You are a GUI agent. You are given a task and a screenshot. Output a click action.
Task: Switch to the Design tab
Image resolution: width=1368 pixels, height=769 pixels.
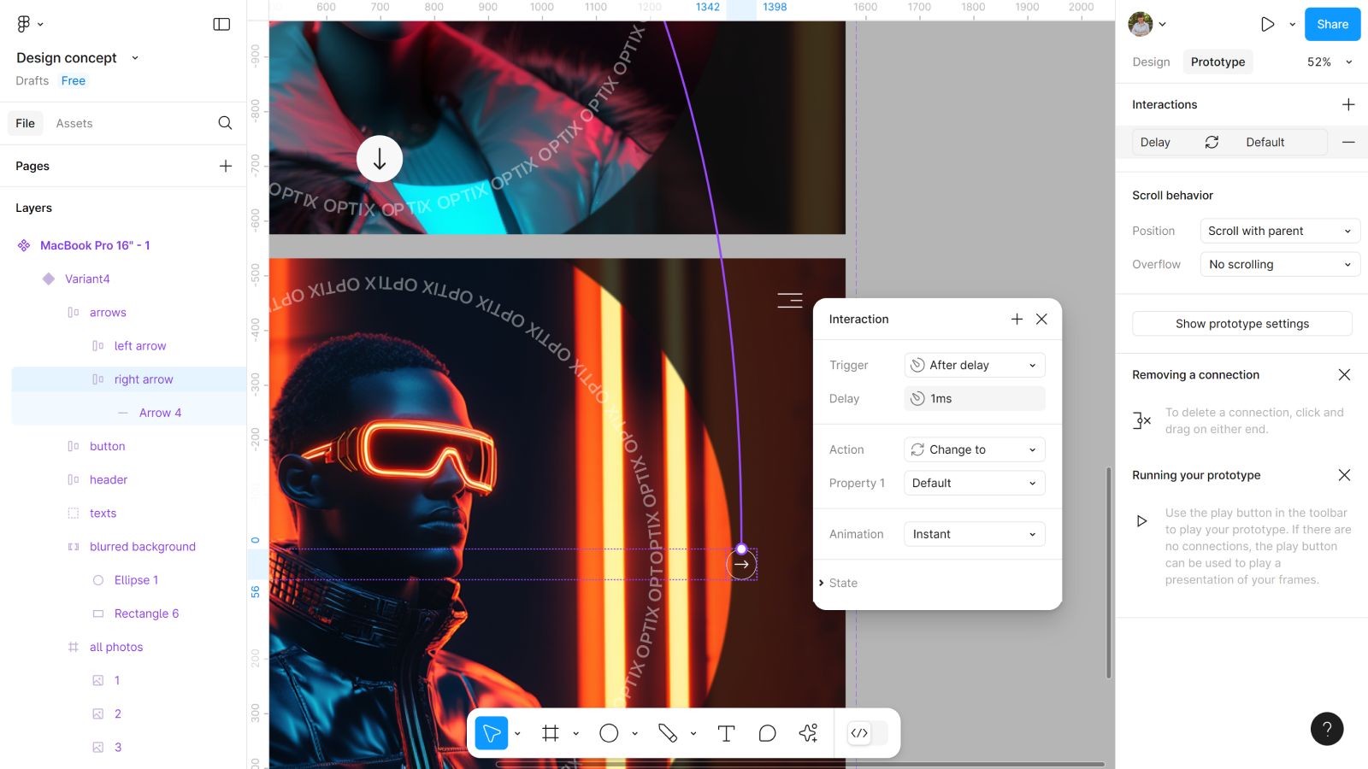[x=1151, y=62]
